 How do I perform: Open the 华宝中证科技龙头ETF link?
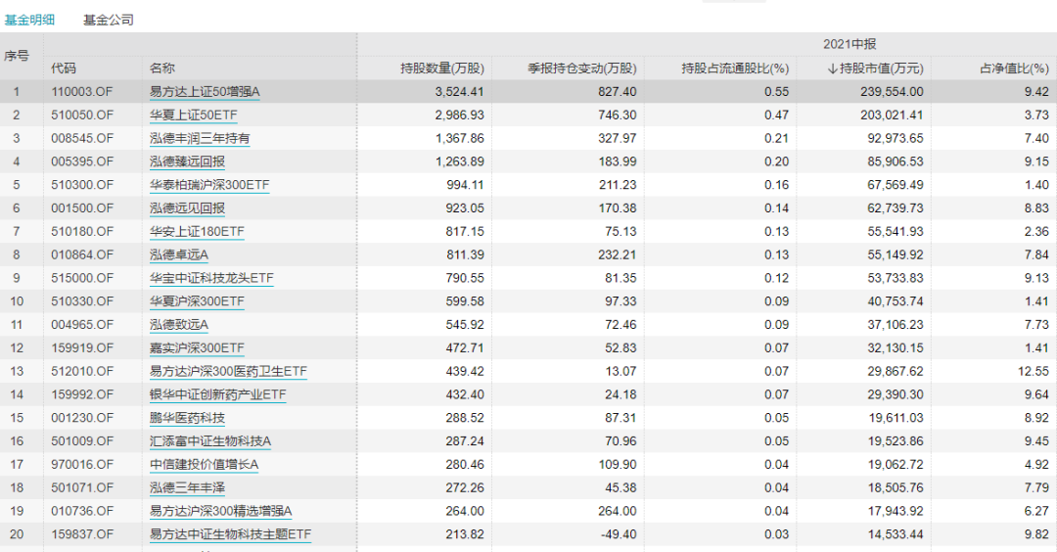click(x=211, y=278)
